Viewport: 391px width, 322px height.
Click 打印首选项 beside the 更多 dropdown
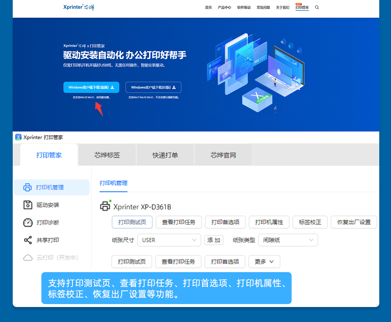(x=225, y=262)
